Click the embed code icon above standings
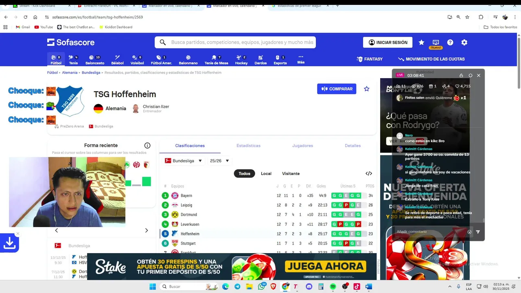Image resolution: width=521 pixels, height=293 pixels. pos(369,173)
